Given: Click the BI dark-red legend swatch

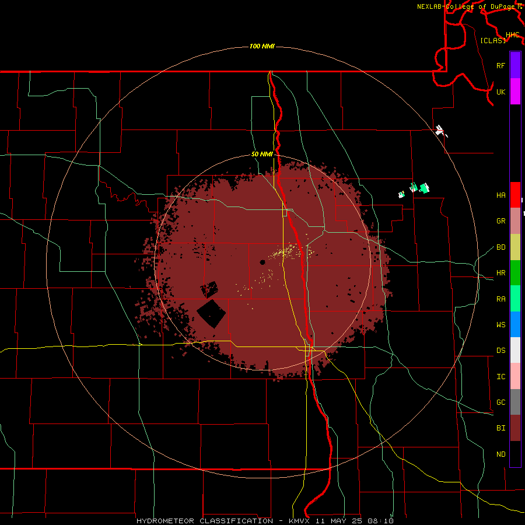Looking at the screenshot, I should click(515, 428).
